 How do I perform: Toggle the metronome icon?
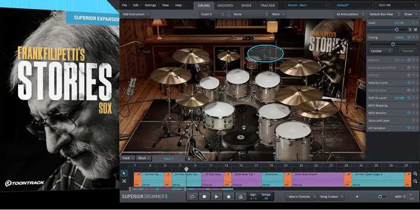coord(240,196)
